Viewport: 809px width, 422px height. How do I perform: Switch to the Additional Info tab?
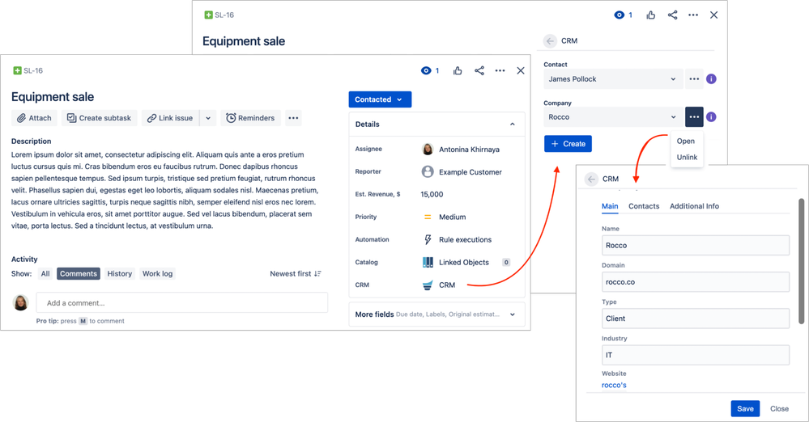tap(694, 206)
